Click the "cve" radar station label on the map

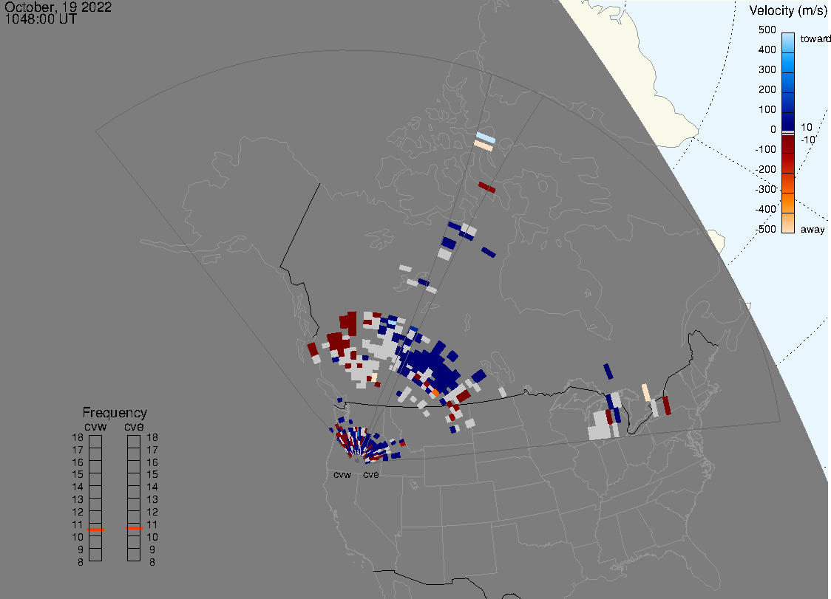tap(371, 474)
